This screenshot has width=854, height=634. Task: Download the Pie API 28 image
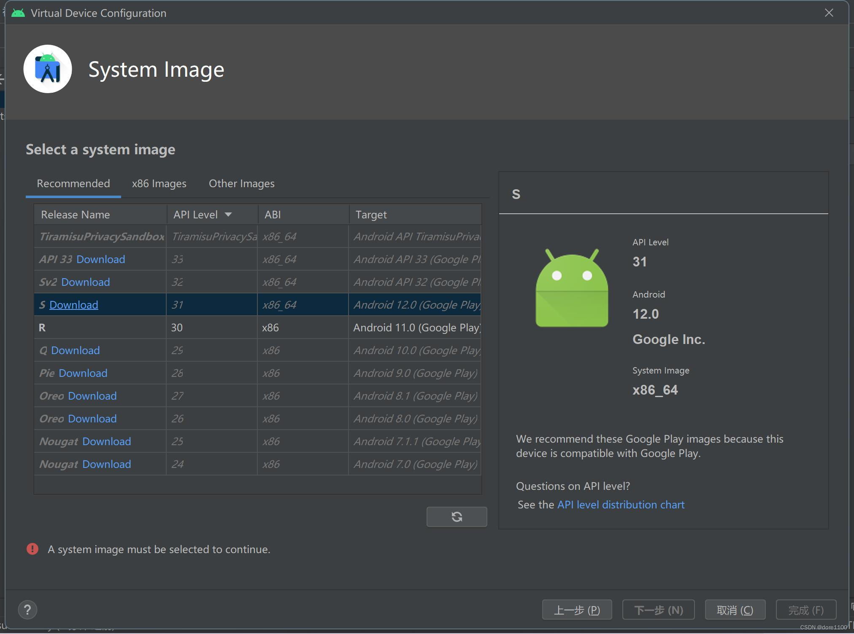pyautogui.click(x=83, y=373)
